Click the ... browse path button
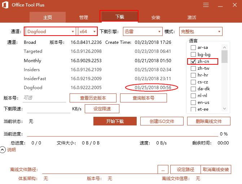 point(163,170)
